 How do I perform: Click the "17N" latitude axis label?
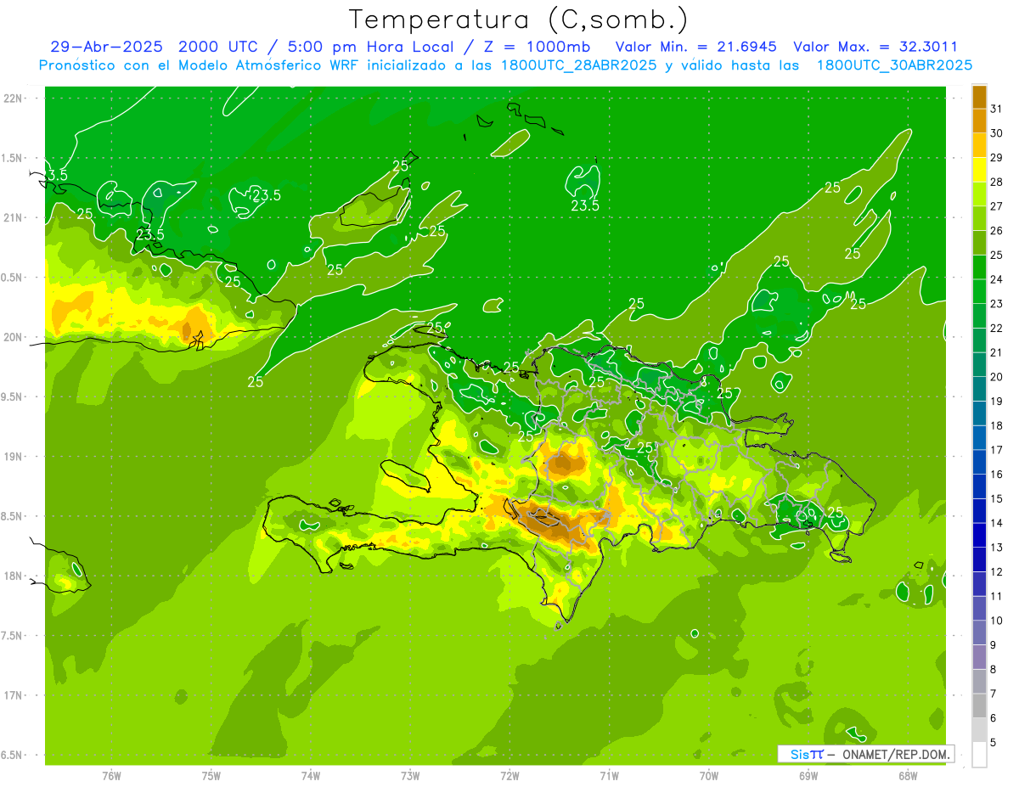pyautogui.click(x=14, y=695)
